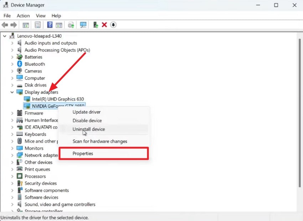This screenshot has height=221, width=303.
Task: Click the red X uninstall device toolbar icon
Action: tap(104, 25)
